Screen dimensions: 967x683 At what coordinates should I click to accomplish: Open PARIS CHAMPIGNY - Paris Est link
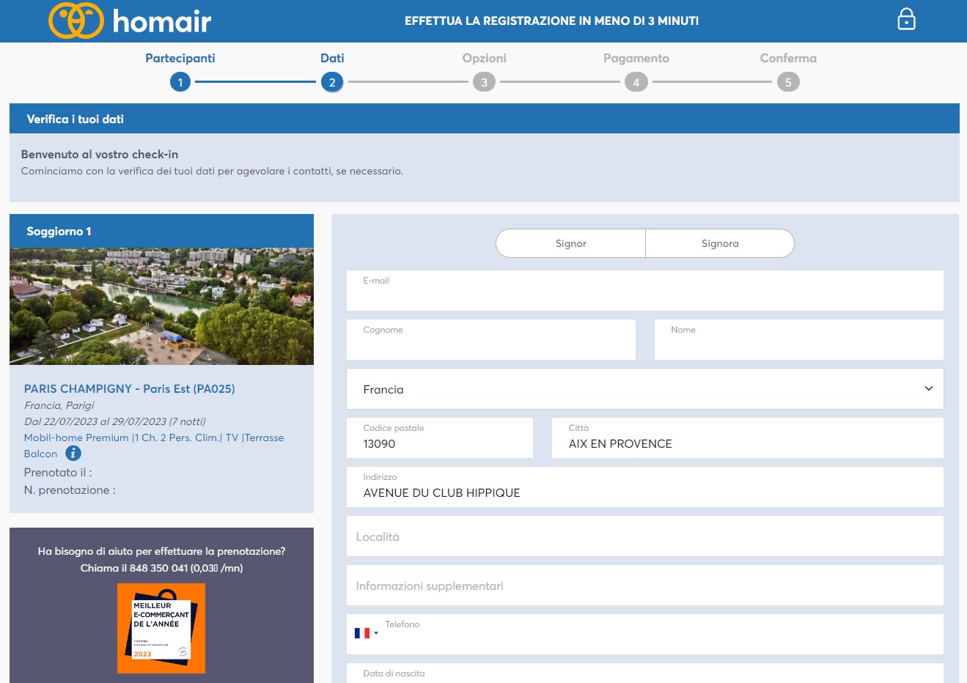pyautogui.click(x=129, y=389)
